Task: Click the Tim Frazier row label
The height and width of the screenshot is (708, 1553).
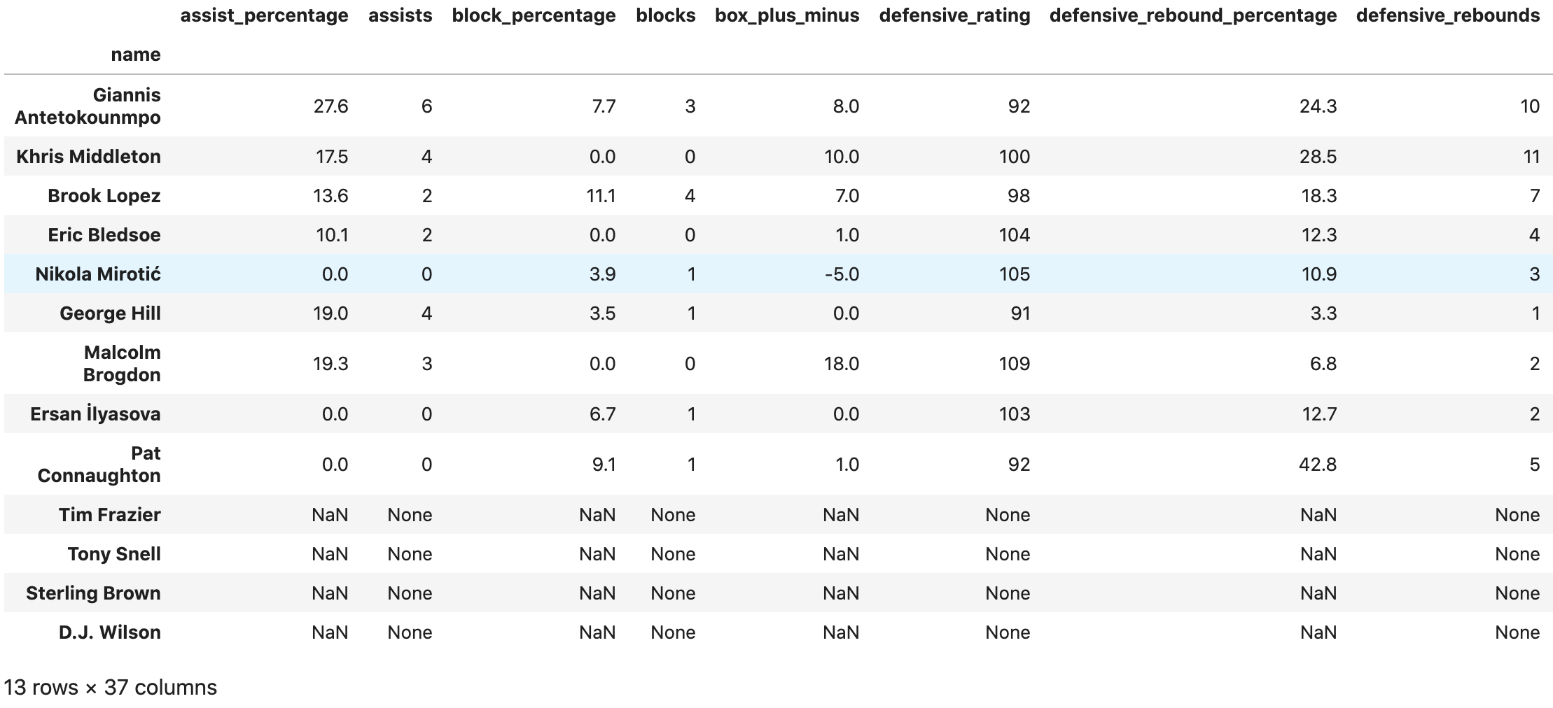Action: [110, 515]
